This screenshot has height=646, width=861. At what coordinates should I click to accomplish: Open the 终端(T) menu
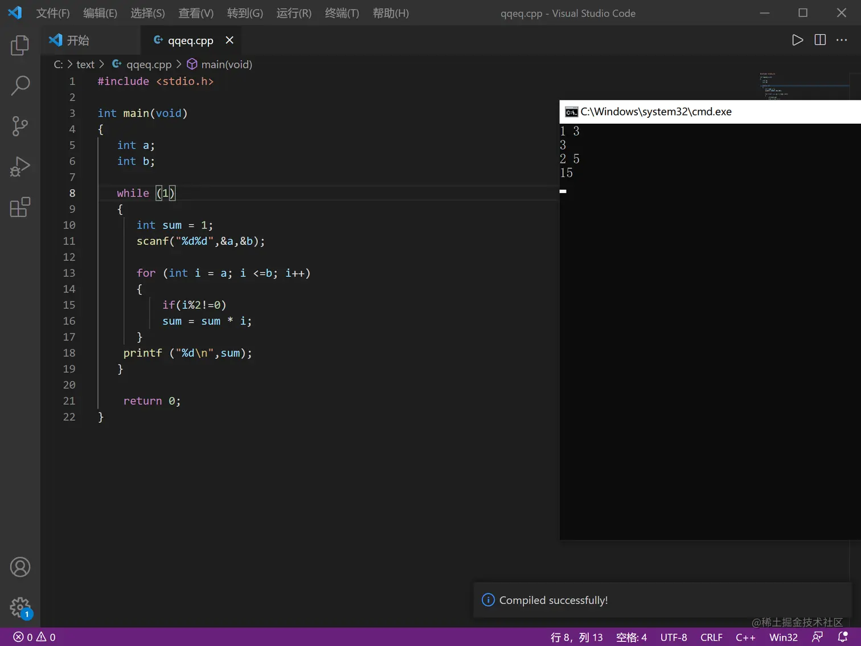click(342, 13)
